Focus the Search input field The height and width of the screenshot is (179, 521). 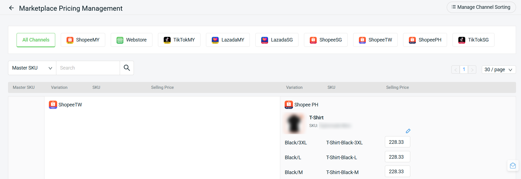click(x=88, y=68)
